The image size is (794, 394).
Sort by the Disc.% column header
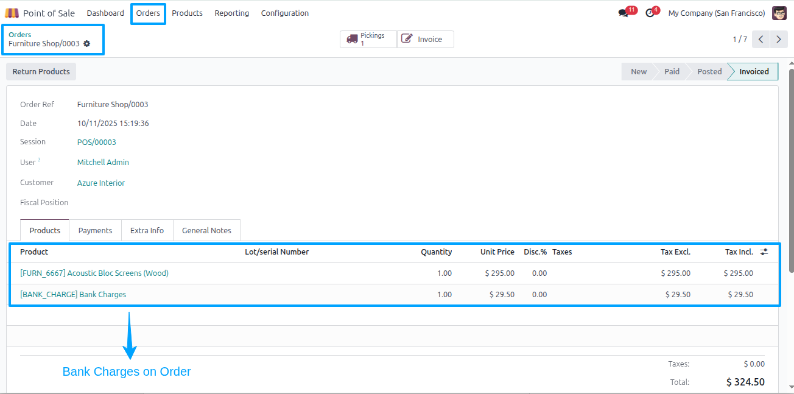[x=535, y=252]
